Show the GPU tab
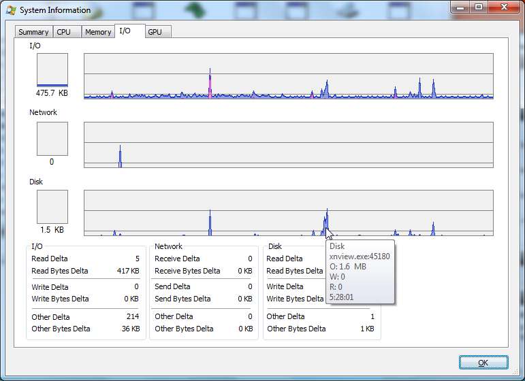Screen dimensions: 525x381 tap(155, 32)
